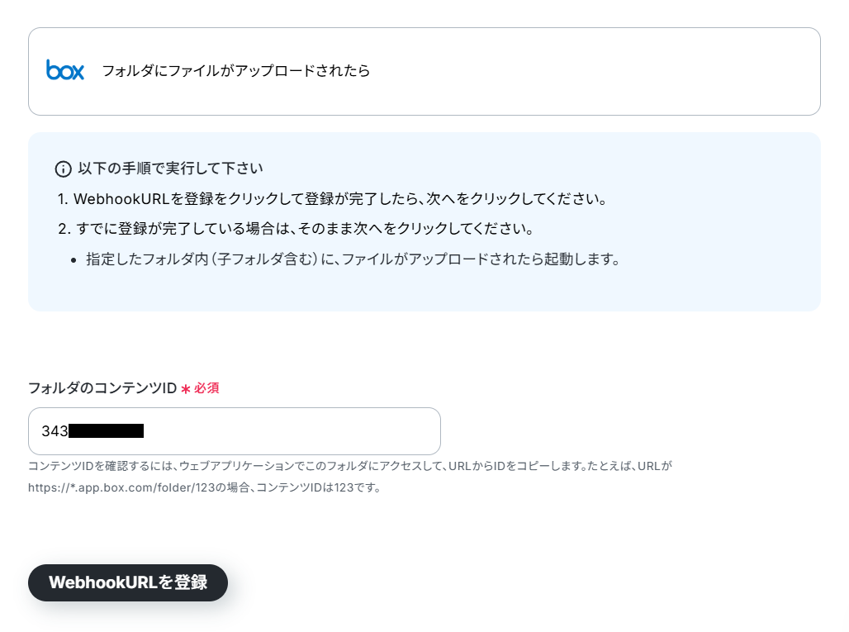Click the WebhookURLを登録 button
Screen dimensions: 849x632
pyautogui.click(x=128, y=582)
